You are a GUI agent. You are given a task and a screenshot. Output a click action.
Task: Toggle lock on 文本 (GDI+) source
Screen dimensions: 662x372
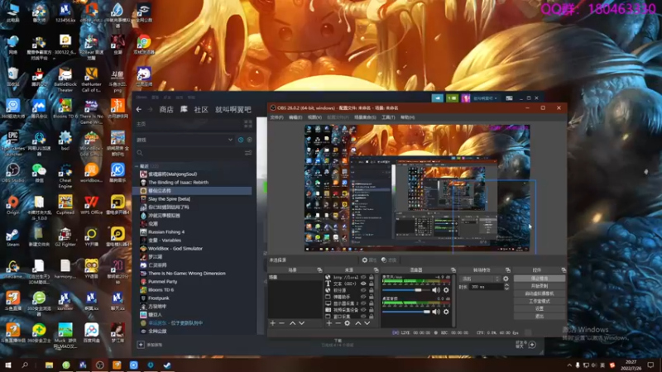point(372,284)
